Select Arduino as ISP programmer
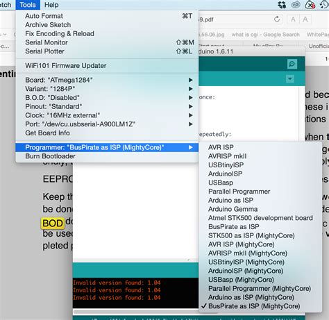The height and width of the screenshot is (320, 329). click(260, 200)
